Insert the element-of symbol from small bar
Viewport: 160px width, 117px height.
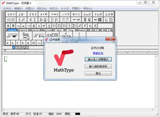click(23, 26)
